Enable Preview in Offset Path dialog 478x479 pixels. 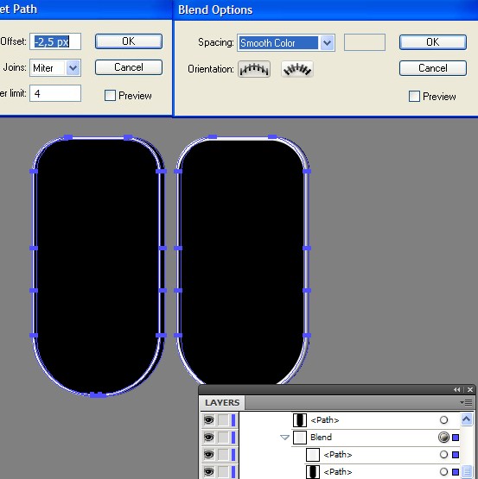point(110,95)
